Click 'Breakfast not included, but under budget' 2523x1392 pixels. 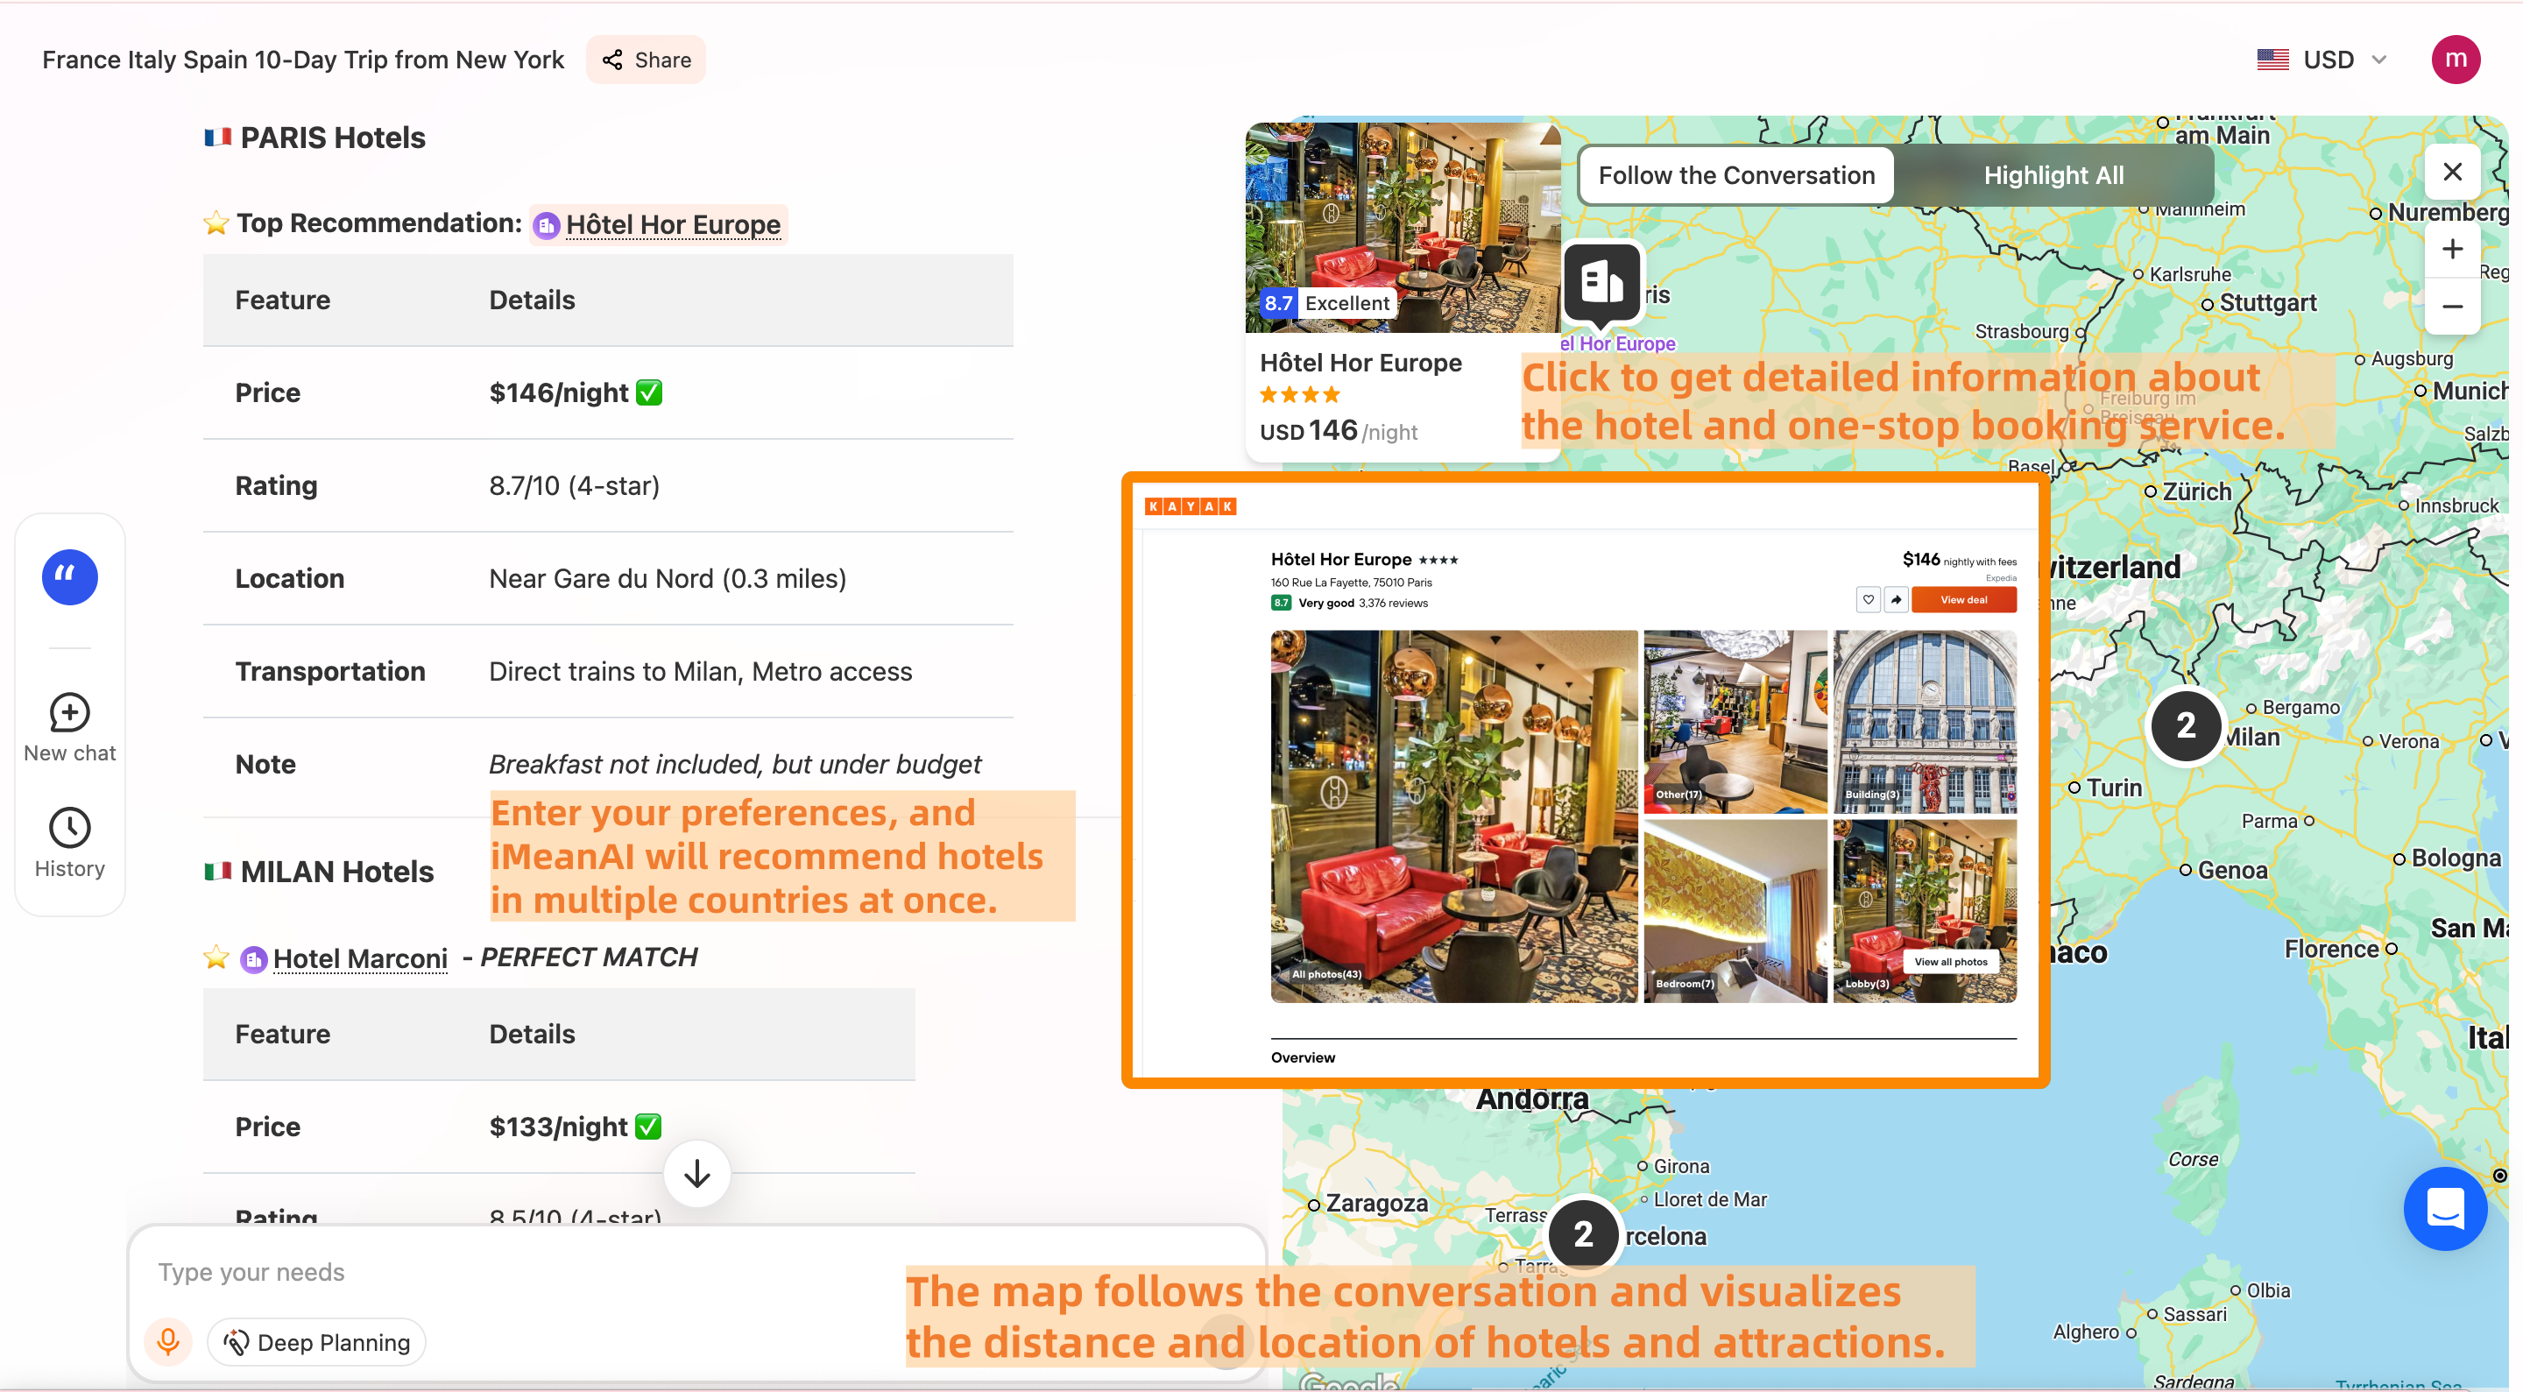click(x=735, y=764)
